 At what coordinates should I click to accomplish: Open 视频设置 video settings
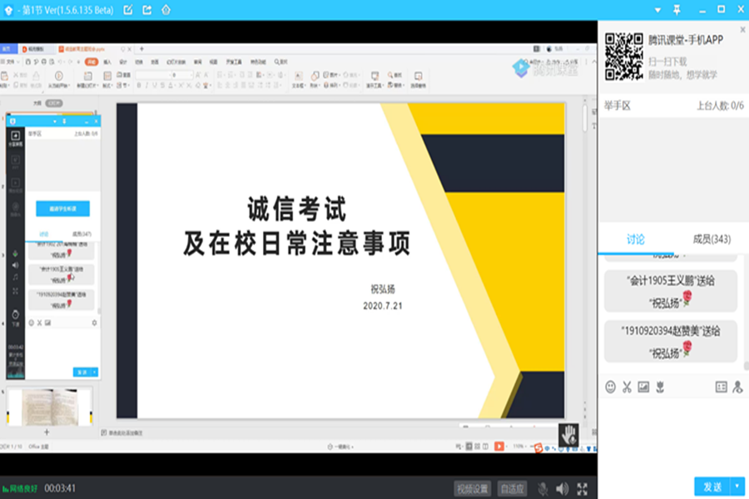pos(473,488)
